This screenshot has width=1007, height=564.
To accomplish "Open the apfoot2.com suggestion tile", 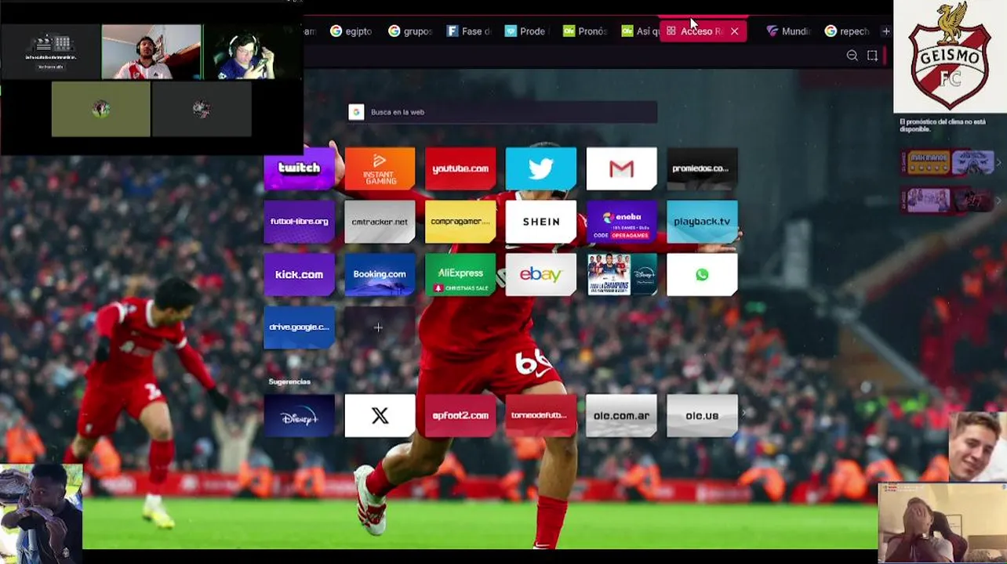I will pos(460,415).
